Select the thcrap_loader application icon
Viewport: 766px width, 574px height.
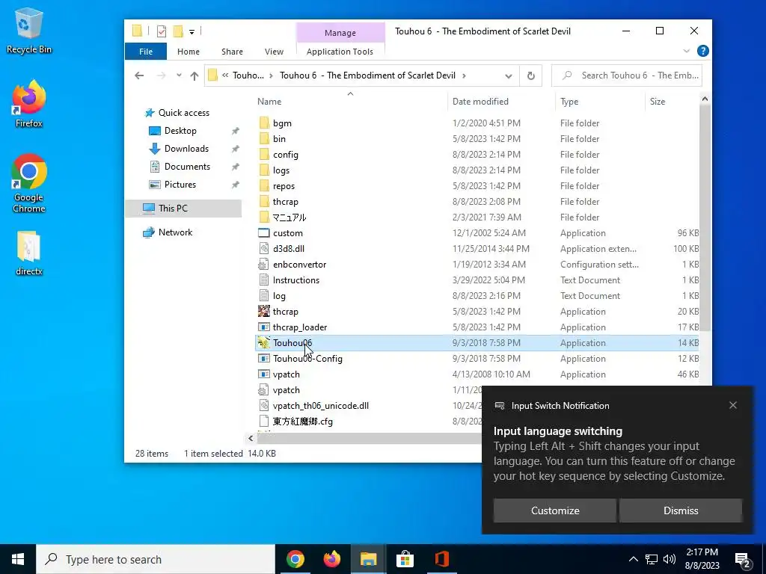click(x=264, y=327)
